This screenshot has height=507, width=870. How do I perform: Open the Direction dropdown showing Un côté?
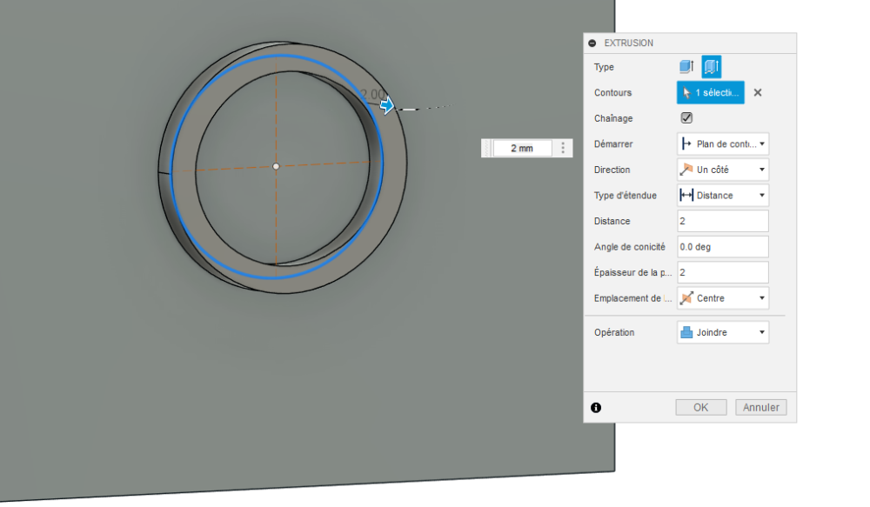[723, 170]
